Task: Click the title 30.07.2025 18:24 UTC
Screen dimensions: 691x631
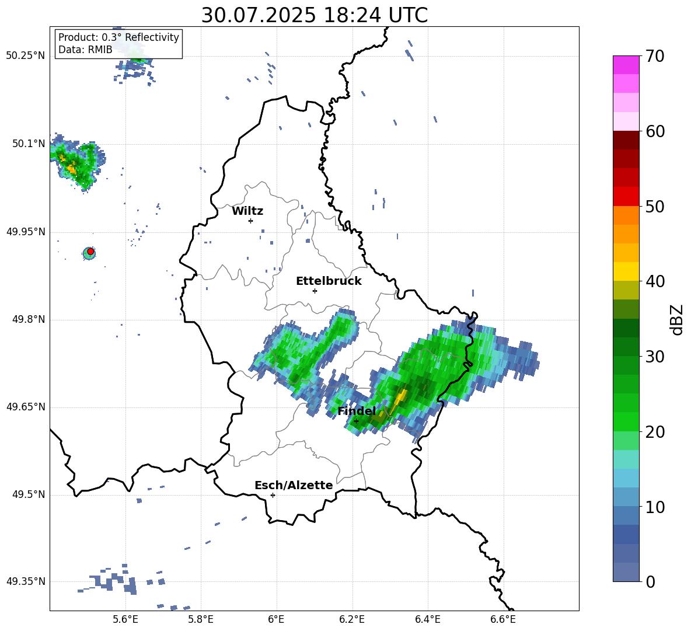Action: pyautogui.click(x=314, y=15)
